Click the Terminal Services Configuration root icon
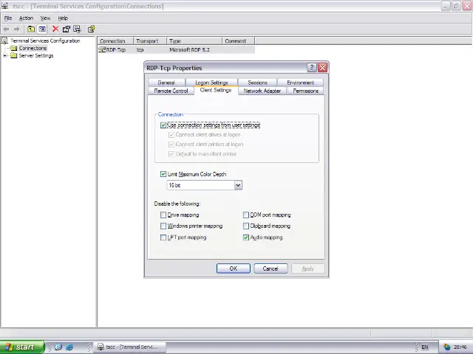 pyautogui.click(x=4, y=41)
